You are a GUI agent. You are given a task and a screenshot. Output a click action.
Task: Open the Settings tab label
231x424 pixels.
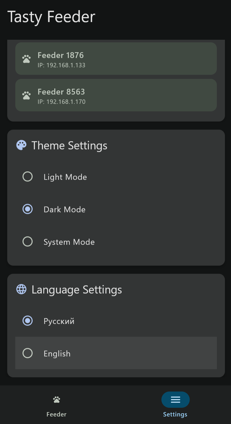(175, 414)
